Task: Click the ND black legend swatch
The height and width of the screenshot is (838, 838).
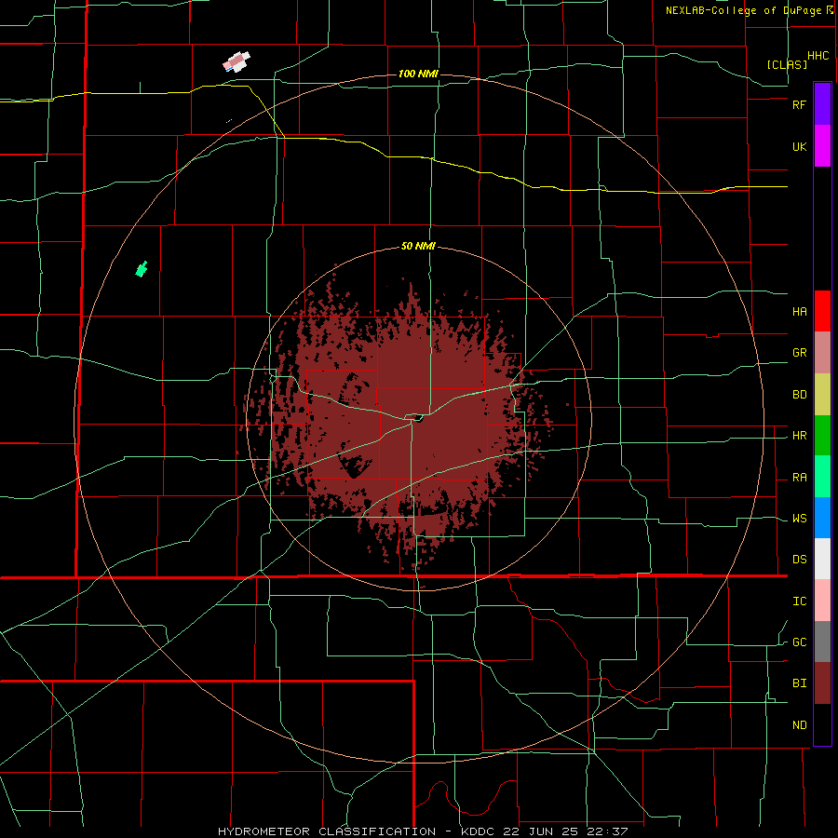Action: click(822, 724)
